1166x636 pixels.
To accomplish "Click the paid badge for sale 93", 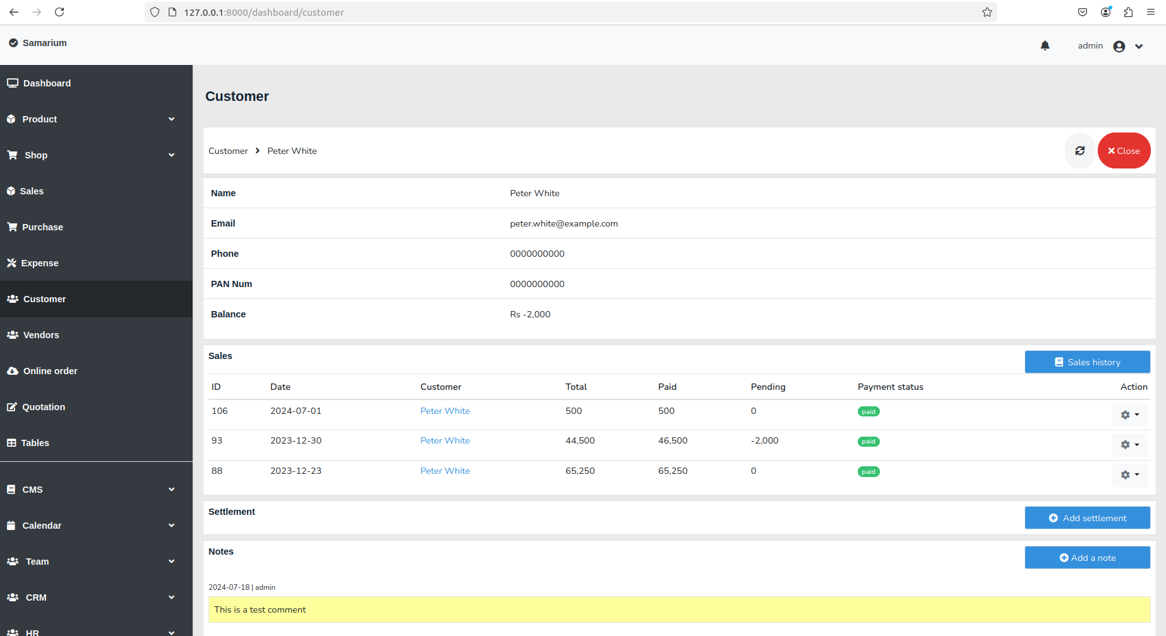I will point(868,442).
